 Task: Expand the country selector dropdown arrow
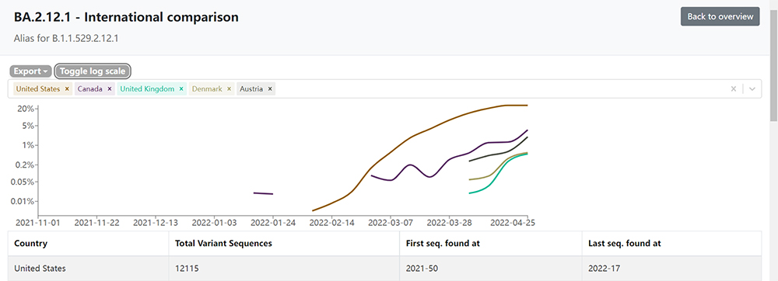point(752,89)
